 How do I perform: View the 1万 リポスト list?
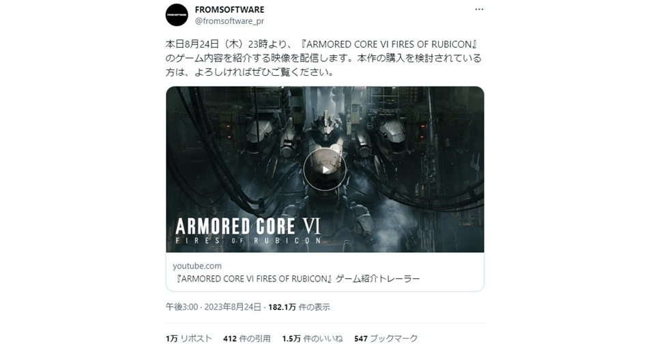click(x=189, y=338)
